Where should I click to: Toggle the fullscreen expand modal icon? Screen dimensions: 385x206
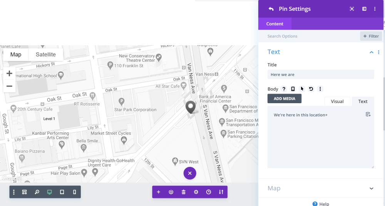(x=352, y=9)
